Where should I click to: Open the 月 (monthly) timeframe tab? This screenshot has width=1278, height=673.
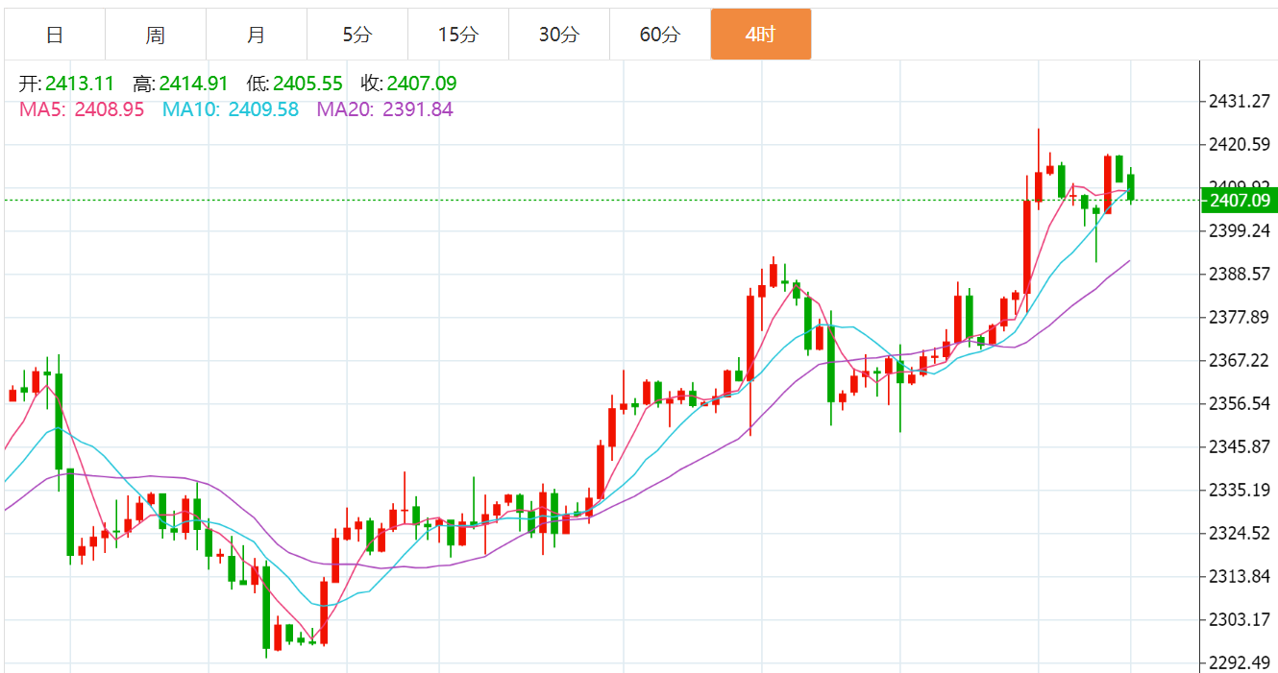(x=257, y=35)
